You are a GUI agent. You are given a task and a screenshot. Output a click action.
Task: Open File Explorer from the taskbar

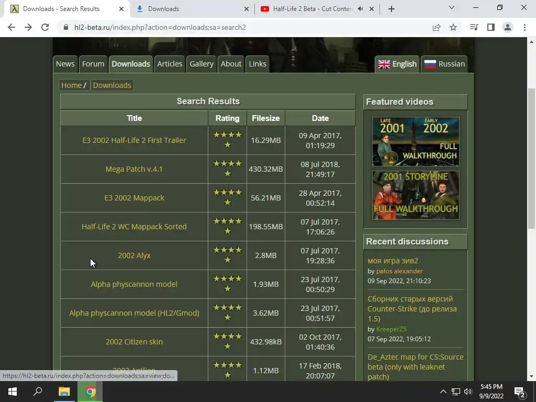[x=64, y=392]
